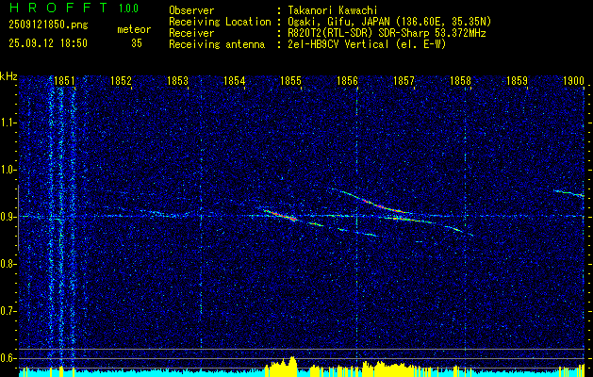
Task: Click the 1851 time marker
Action: (x=64, y=81)
